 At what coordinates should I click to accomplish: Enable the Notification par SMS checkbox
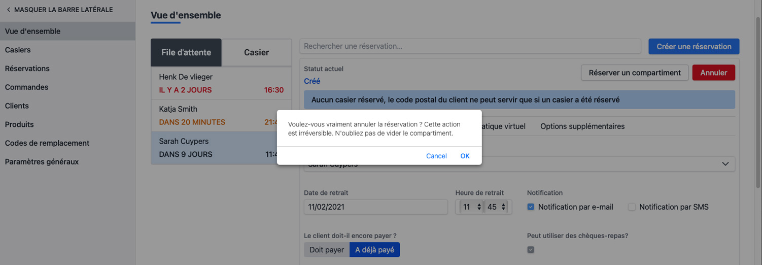632,207
